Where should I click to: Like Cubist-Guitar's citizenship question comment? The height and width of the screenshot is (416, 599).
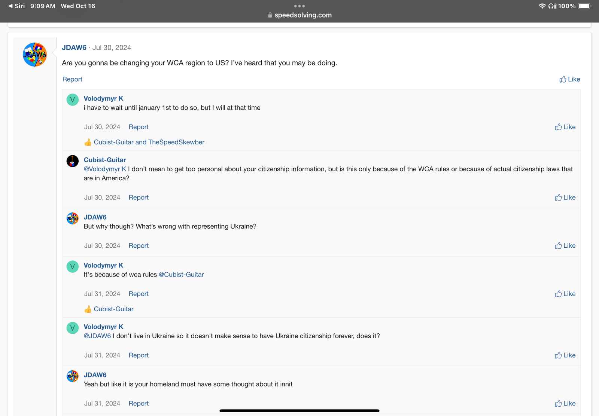(x=565, y=198)
